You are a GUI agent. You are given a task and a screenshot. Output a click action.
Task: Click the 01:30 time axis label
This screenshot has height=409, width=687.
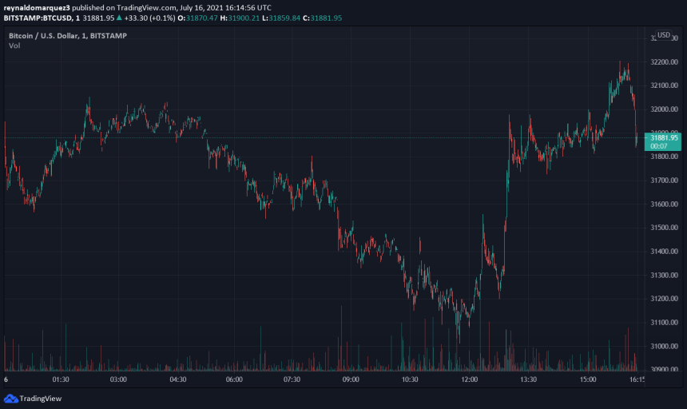click(60, 380)
